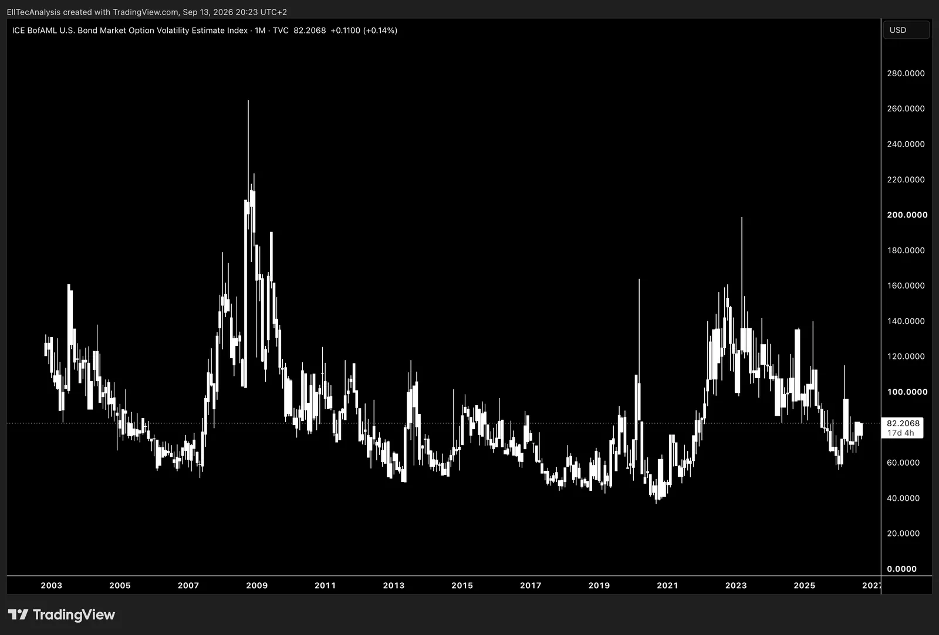Click the 2025 label on the time axis

coord(805,585)
